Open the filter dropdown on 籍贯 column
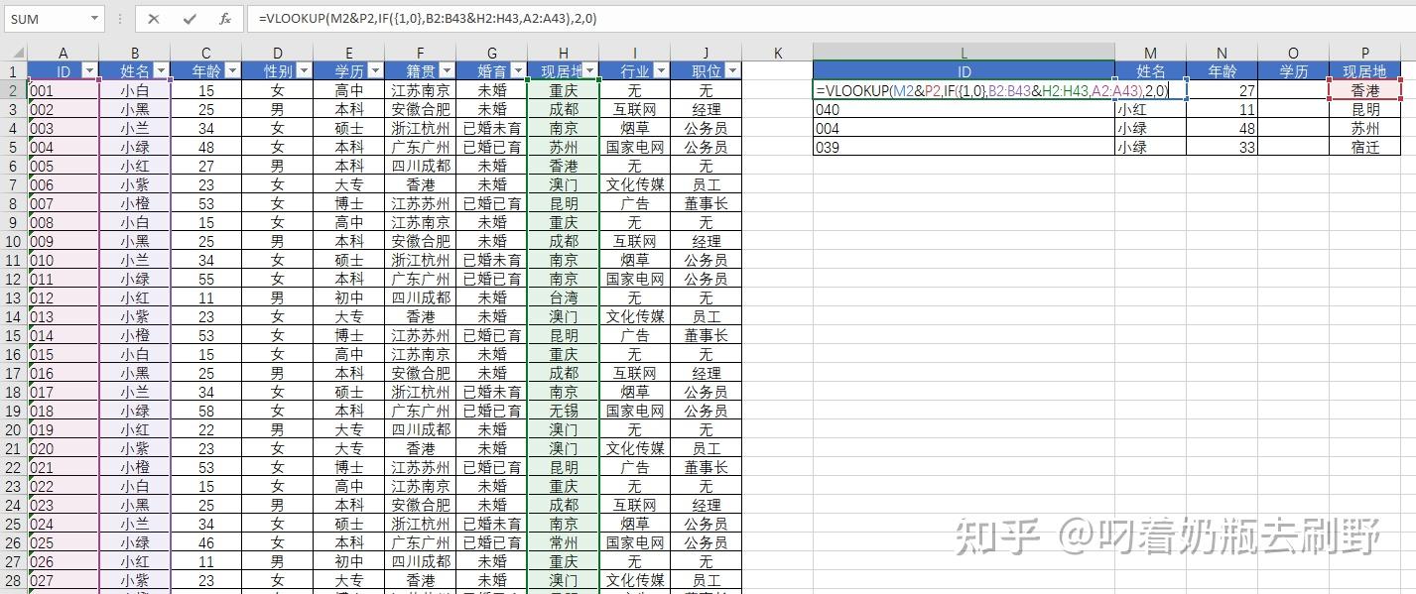The width and height of the screenshot is (1416, 594). point(447,70)
